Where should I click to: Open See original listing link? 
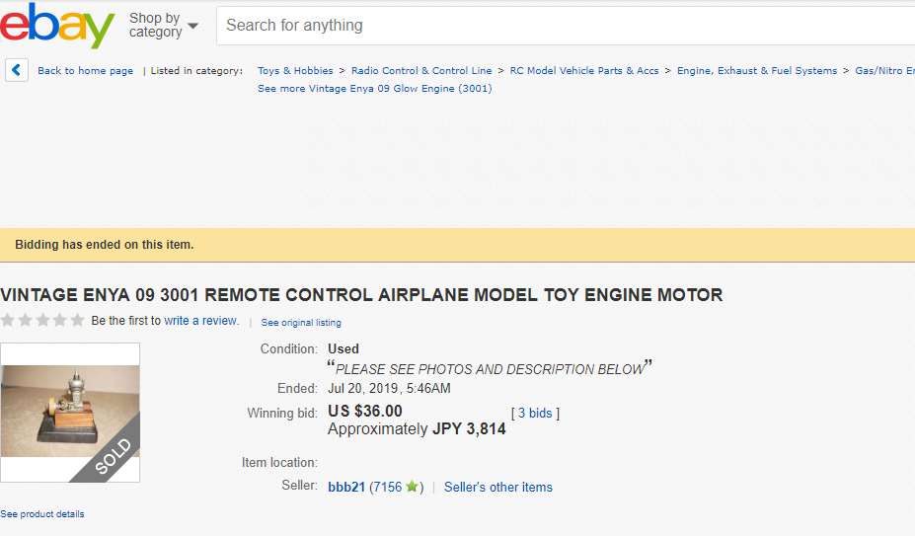301,323
